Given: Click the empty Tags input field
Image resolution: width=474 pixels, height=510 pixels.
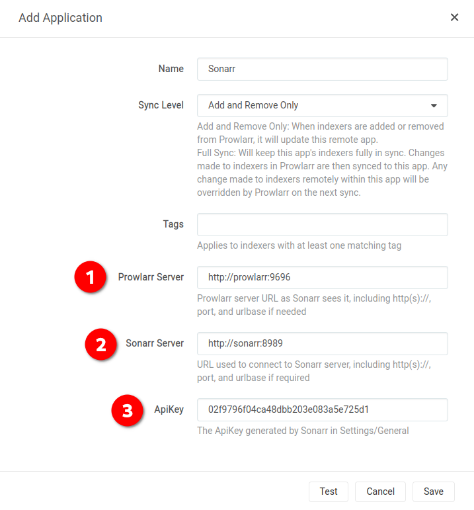Looking at the screenshot, I should (x=322, y=224).
